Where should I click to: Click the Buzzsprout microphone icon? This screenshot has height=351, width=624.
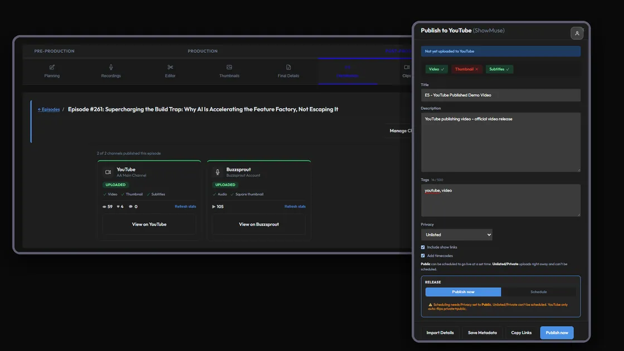218,172
